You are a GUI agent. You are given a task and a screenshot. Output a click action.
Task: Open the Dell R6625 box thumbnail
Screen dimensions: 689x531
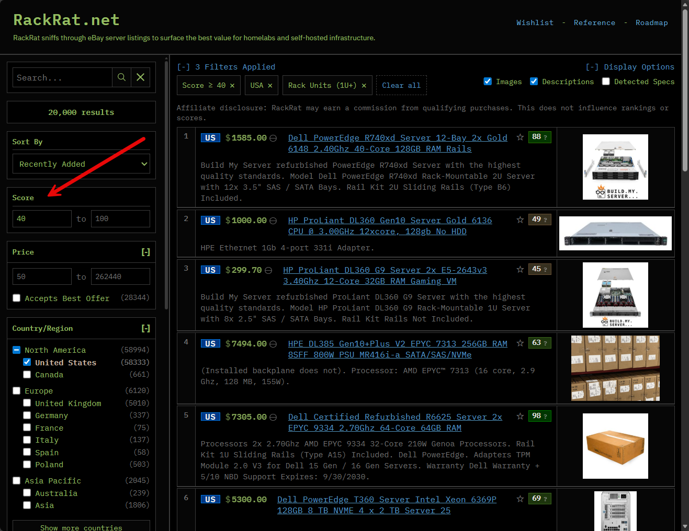pos(615,446)
